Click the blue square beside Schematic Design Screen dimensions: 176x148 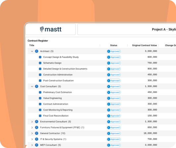(40, 63)
